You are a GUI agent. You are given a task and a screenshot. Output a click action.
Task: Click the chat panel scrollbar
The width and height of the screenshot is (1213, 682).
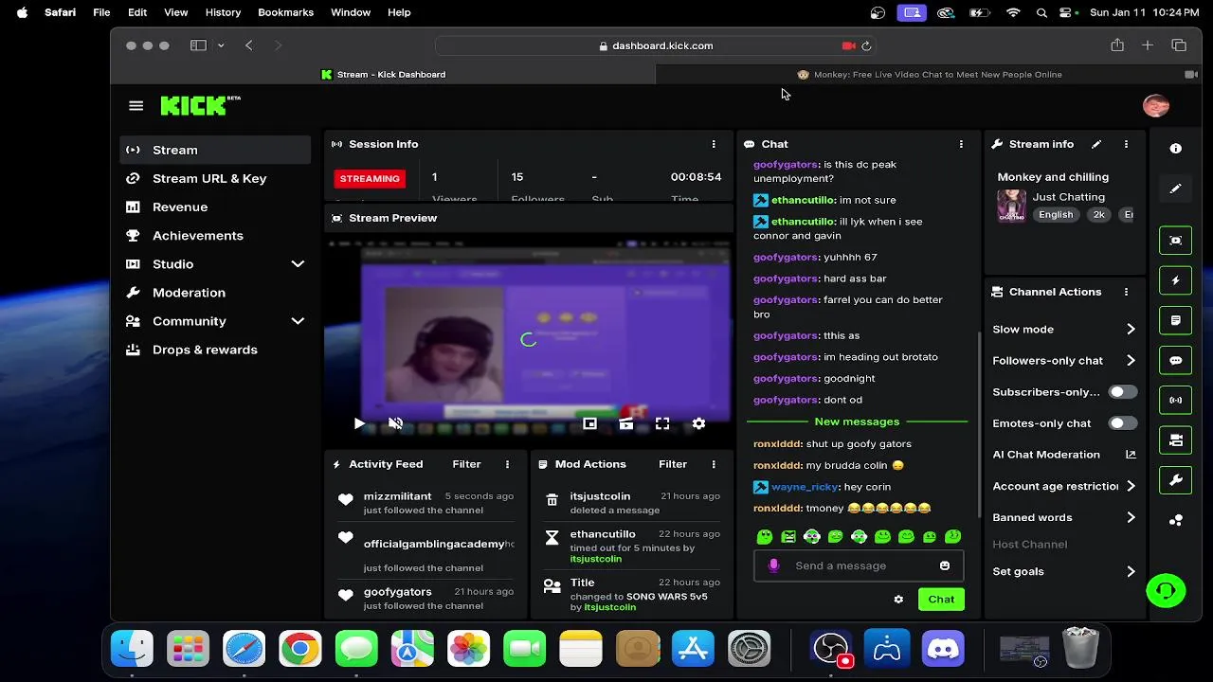978,424
